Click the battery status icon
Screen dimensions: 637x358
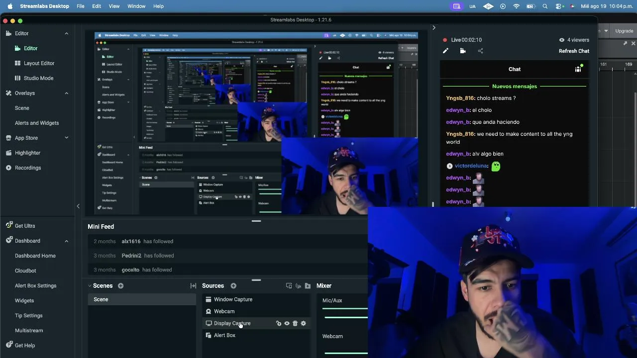click(x=531, y=6)
